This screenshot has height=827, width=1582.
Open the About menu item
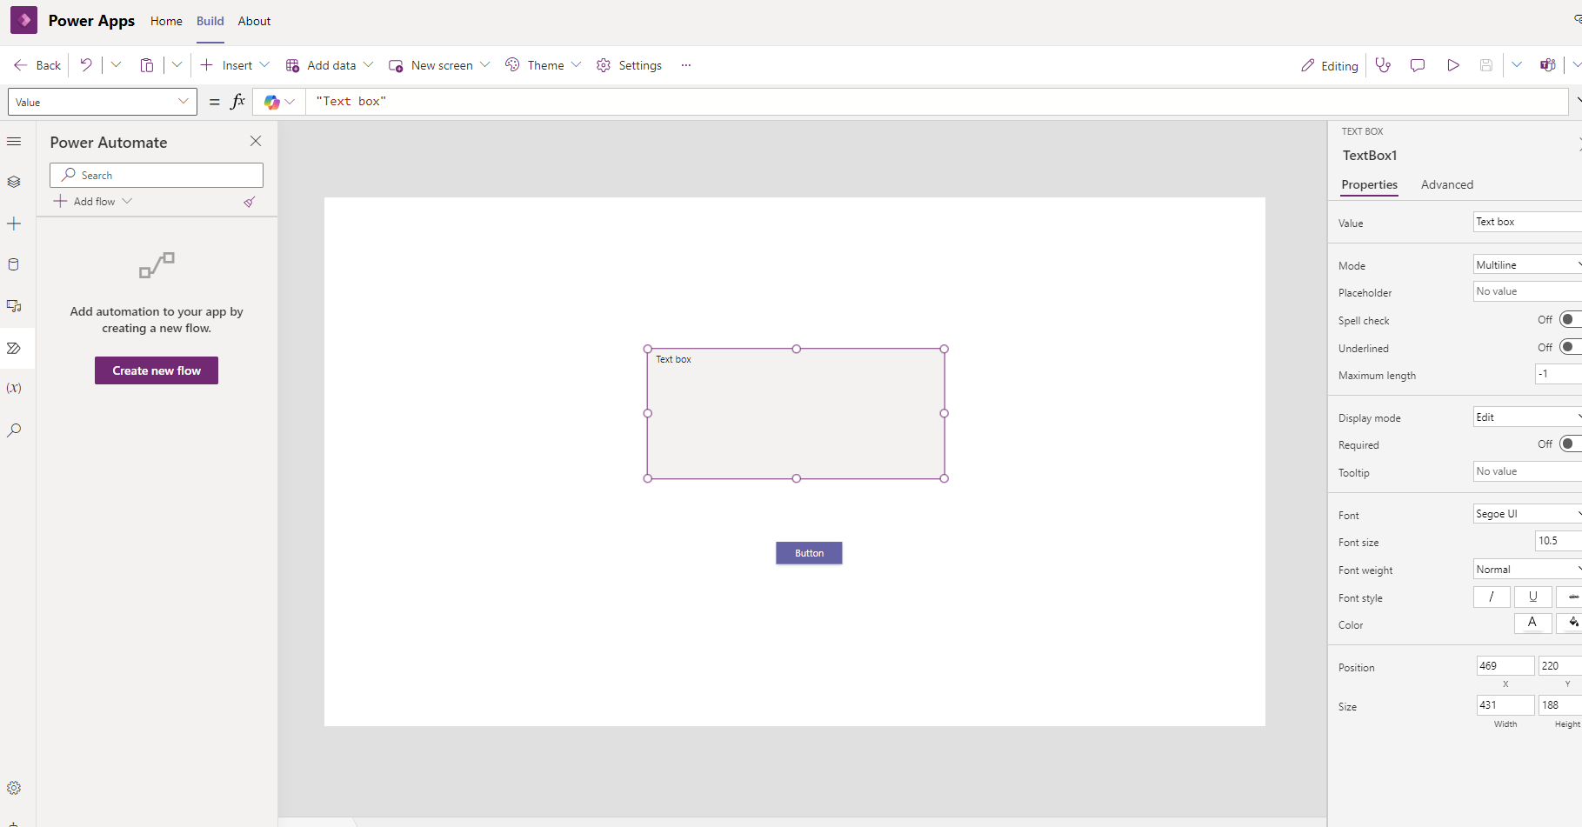tap(254, 21)
